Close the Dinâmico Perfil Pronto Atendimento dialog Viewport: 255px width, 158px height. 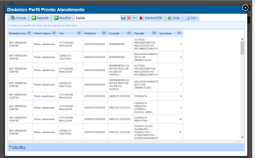(245, 7)
